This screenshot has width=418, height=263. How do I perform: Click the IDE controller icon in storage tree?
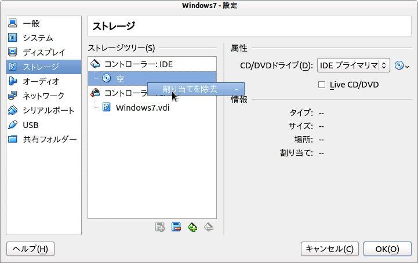tap(95, 64)
